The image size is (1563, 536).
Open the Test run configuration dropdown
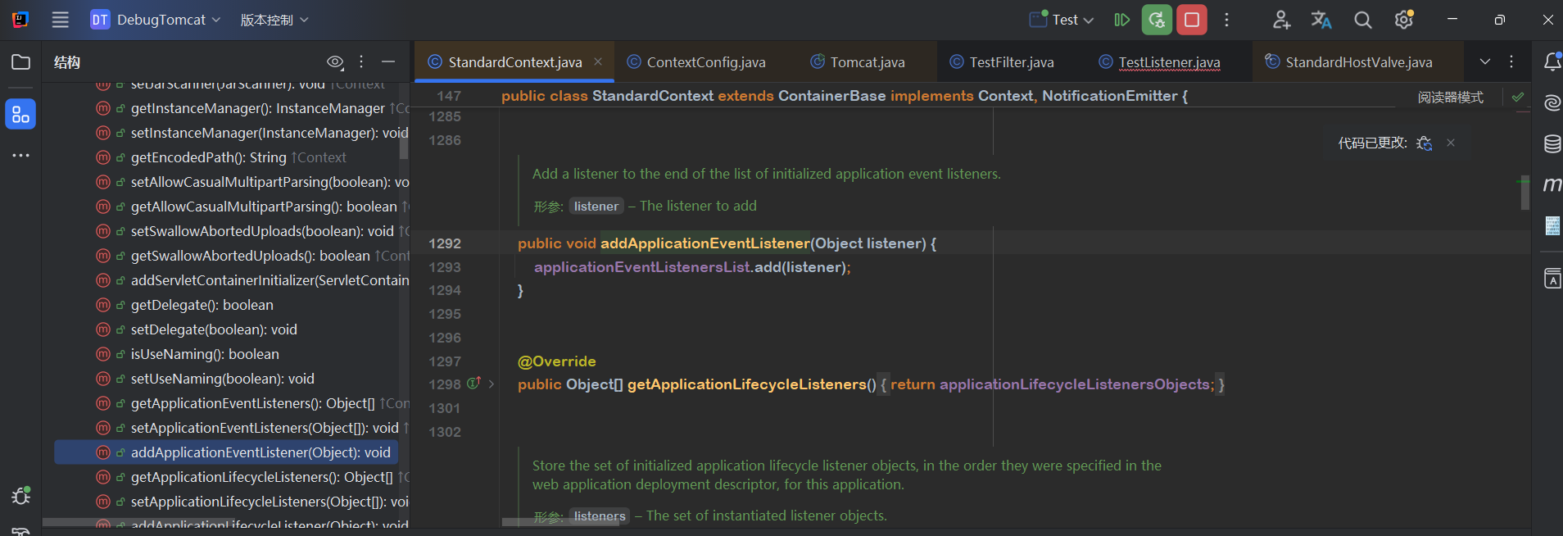coord(1062,20)
